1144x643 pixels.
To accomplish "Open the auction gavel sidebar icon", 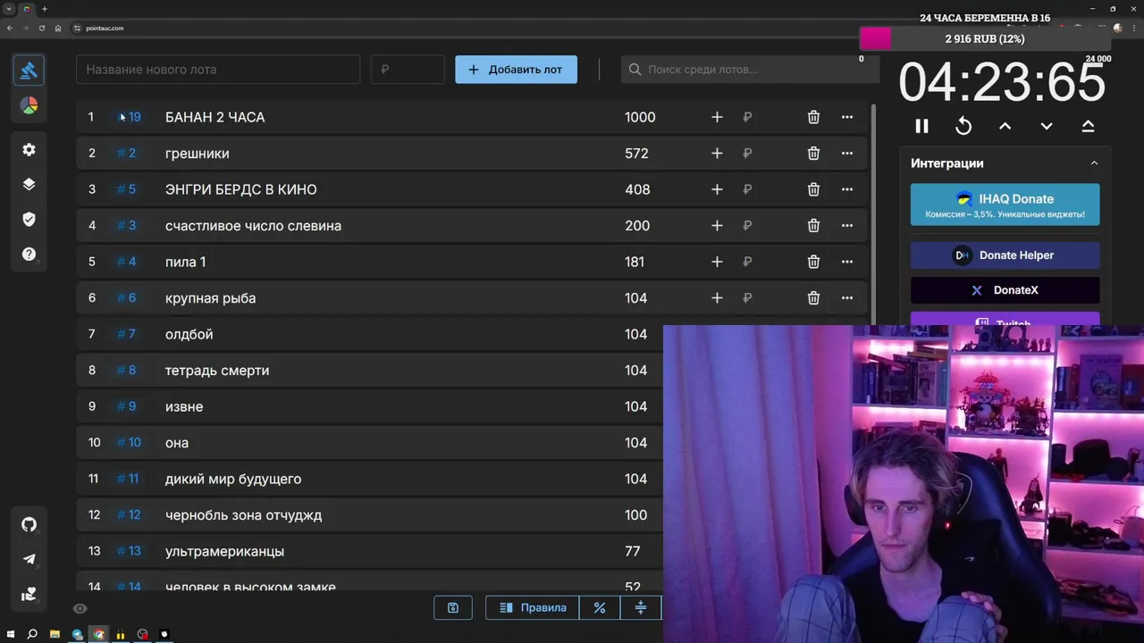I will tap(29, 70).
